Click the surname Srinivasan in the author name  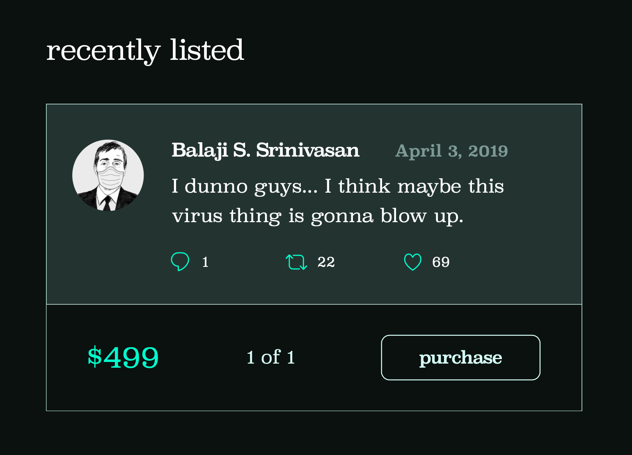coord(308,150)
